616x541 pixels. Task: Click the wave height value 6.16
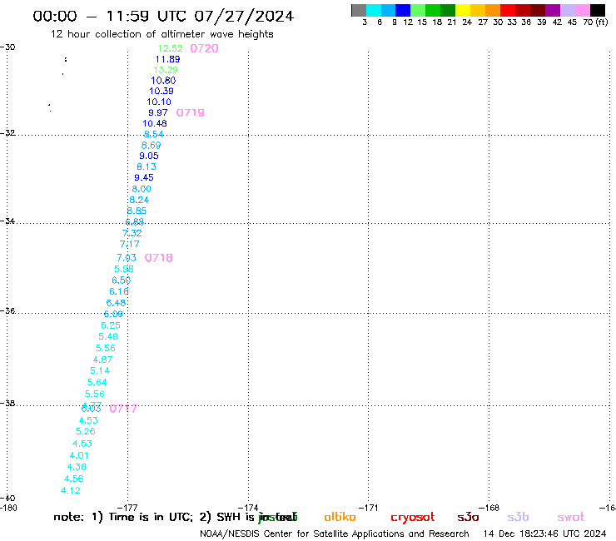119,292
